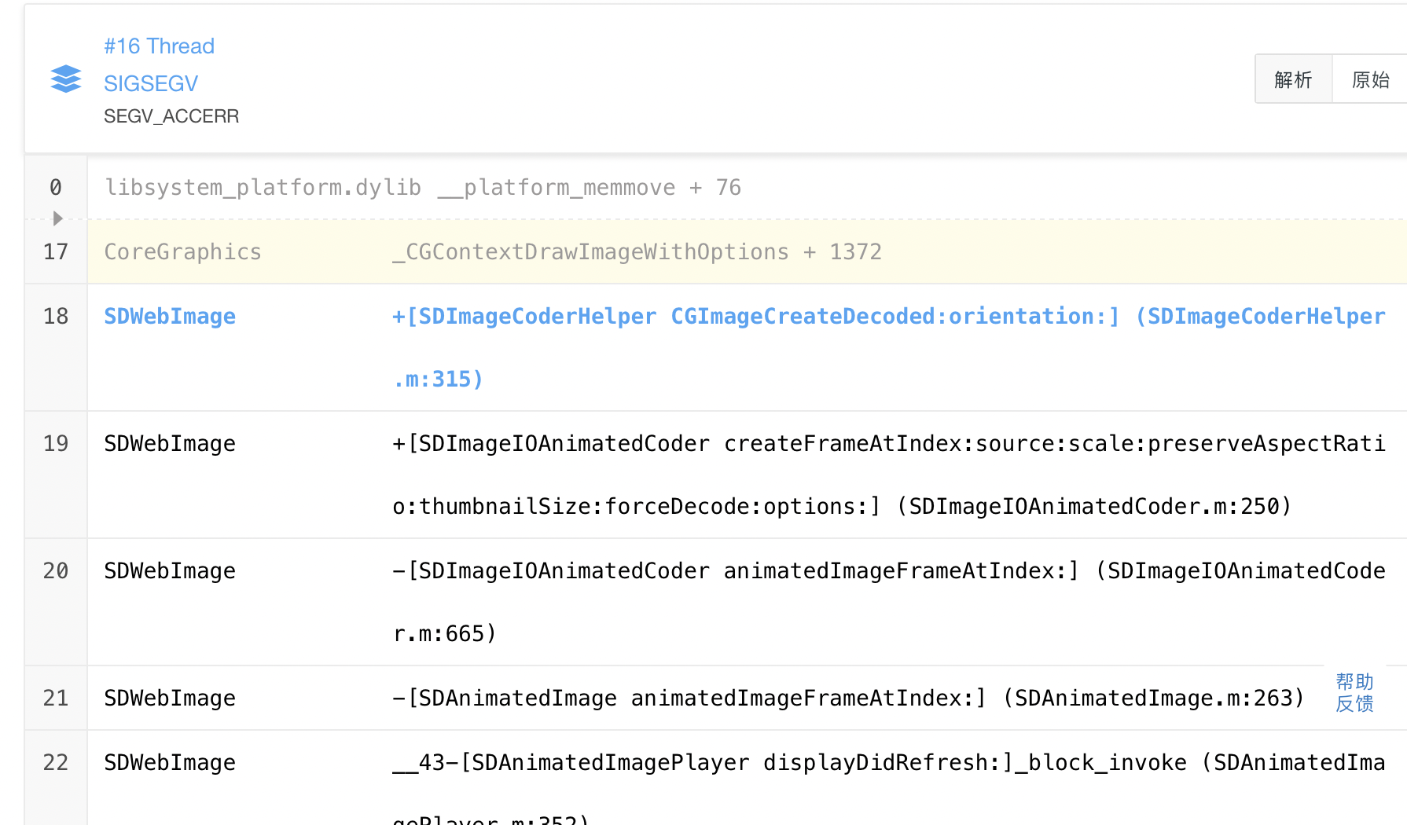Click the frame number 18 cell
This screenshot has height=825, width=1407.
[x=56, y=316]
